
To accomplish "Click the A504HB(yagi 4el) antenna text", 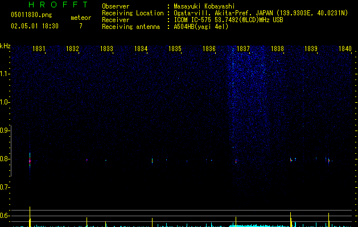I will point(201,27).
